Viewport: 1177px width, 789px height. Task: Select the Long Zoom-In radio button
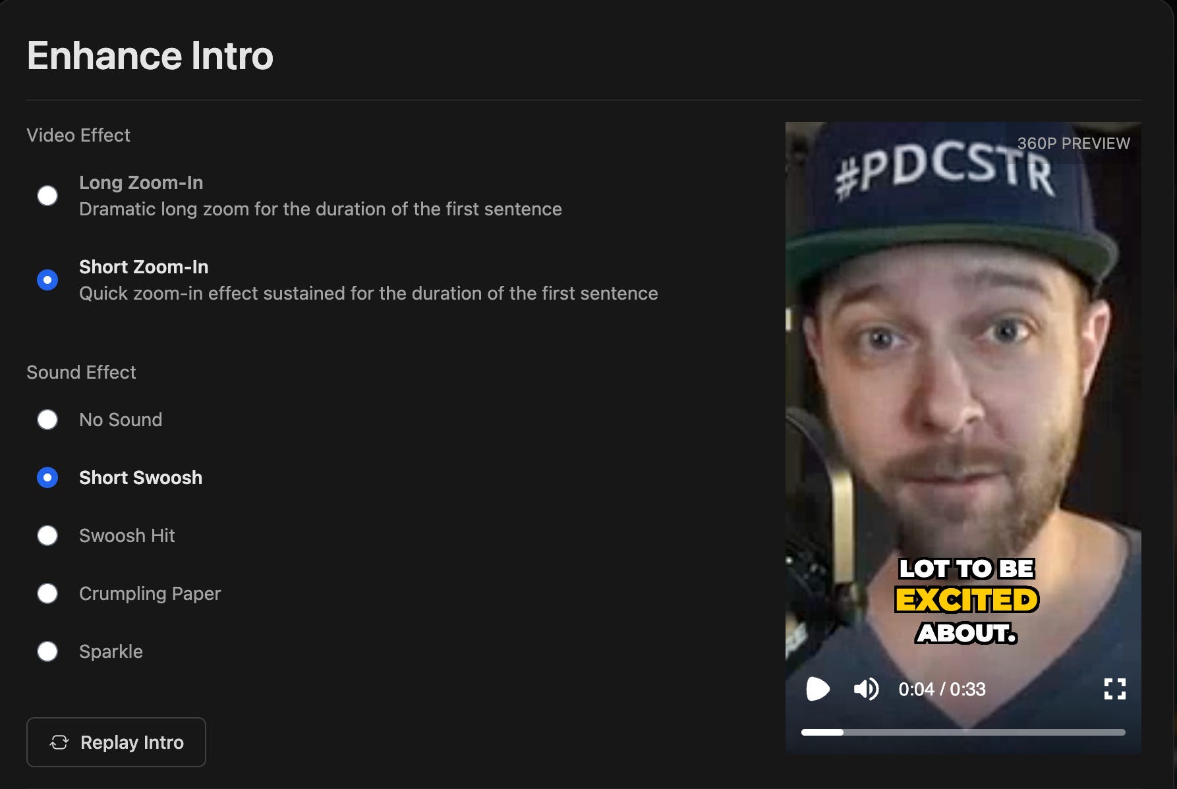click(47, 196)
